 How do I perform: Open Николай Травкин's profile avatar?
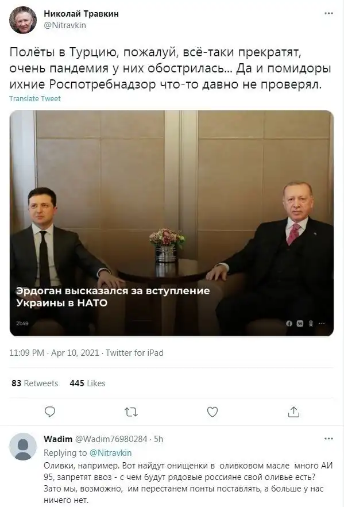23,20
